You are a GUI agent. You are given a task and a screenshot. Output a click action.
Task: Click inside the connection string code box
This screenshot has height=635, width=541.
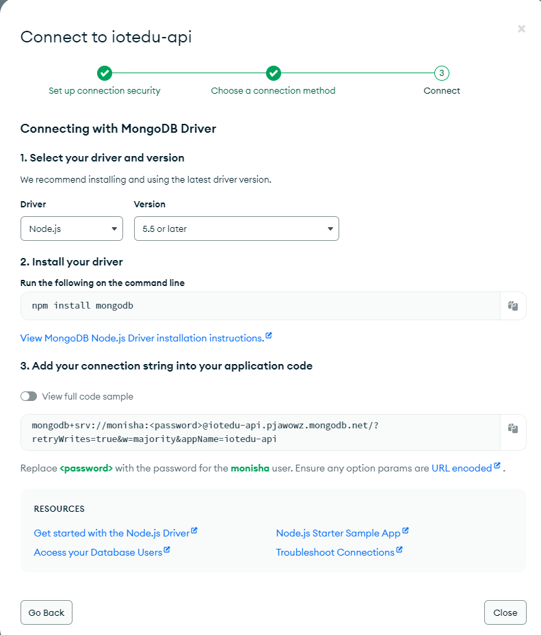(260, 432)
